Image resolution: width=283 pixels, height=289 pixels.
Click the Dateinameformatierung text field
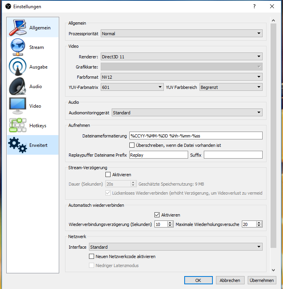(x=195, y=135)
